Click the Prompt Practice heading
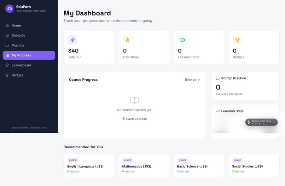 233,78
